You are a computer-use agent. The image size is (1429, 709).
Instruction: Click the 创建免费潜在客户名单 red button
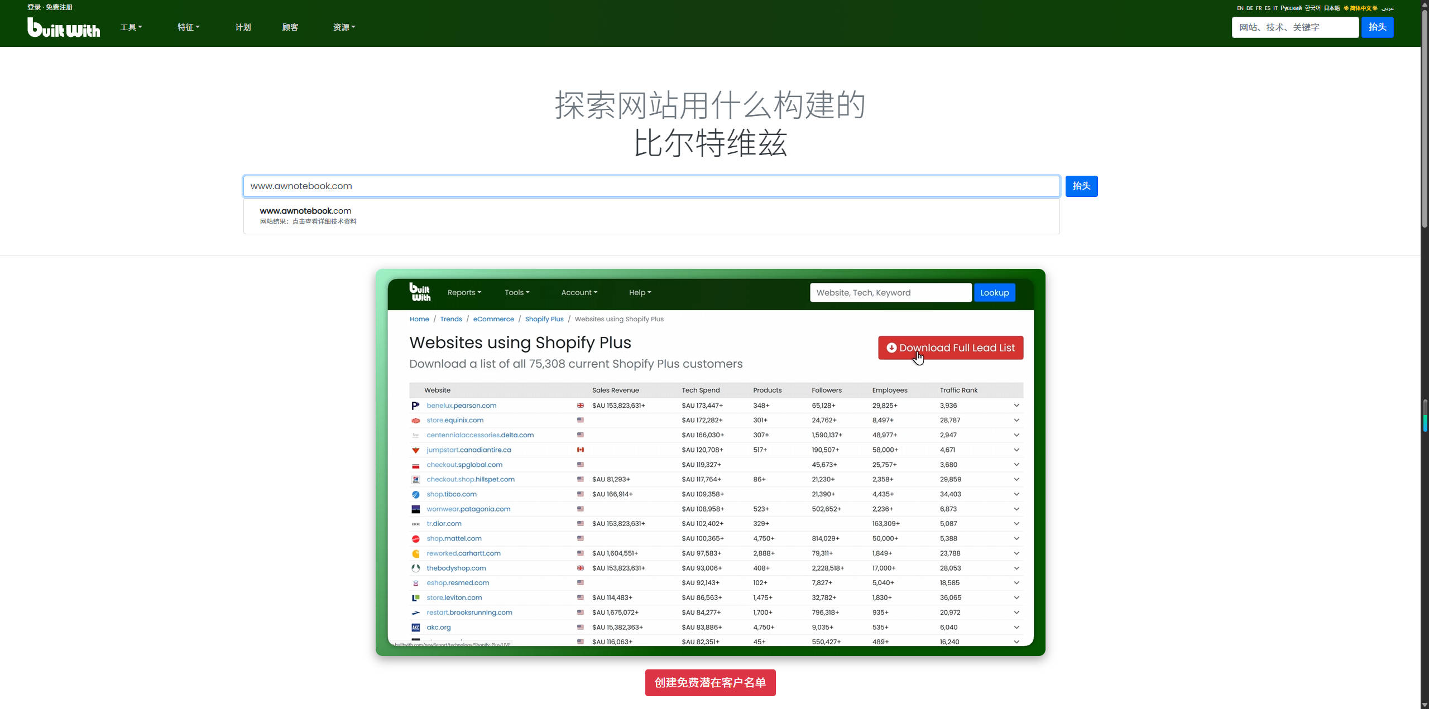(710, 683)
